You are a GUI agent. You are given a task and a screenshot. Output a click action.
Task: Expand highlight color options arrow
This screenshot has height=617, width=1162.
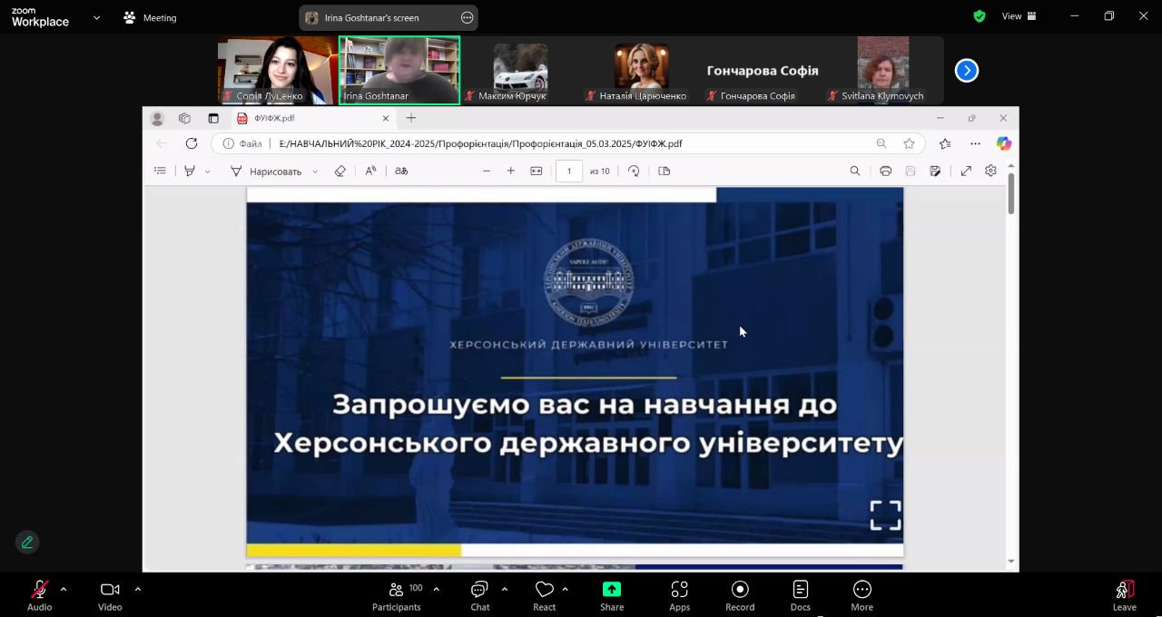207,171
